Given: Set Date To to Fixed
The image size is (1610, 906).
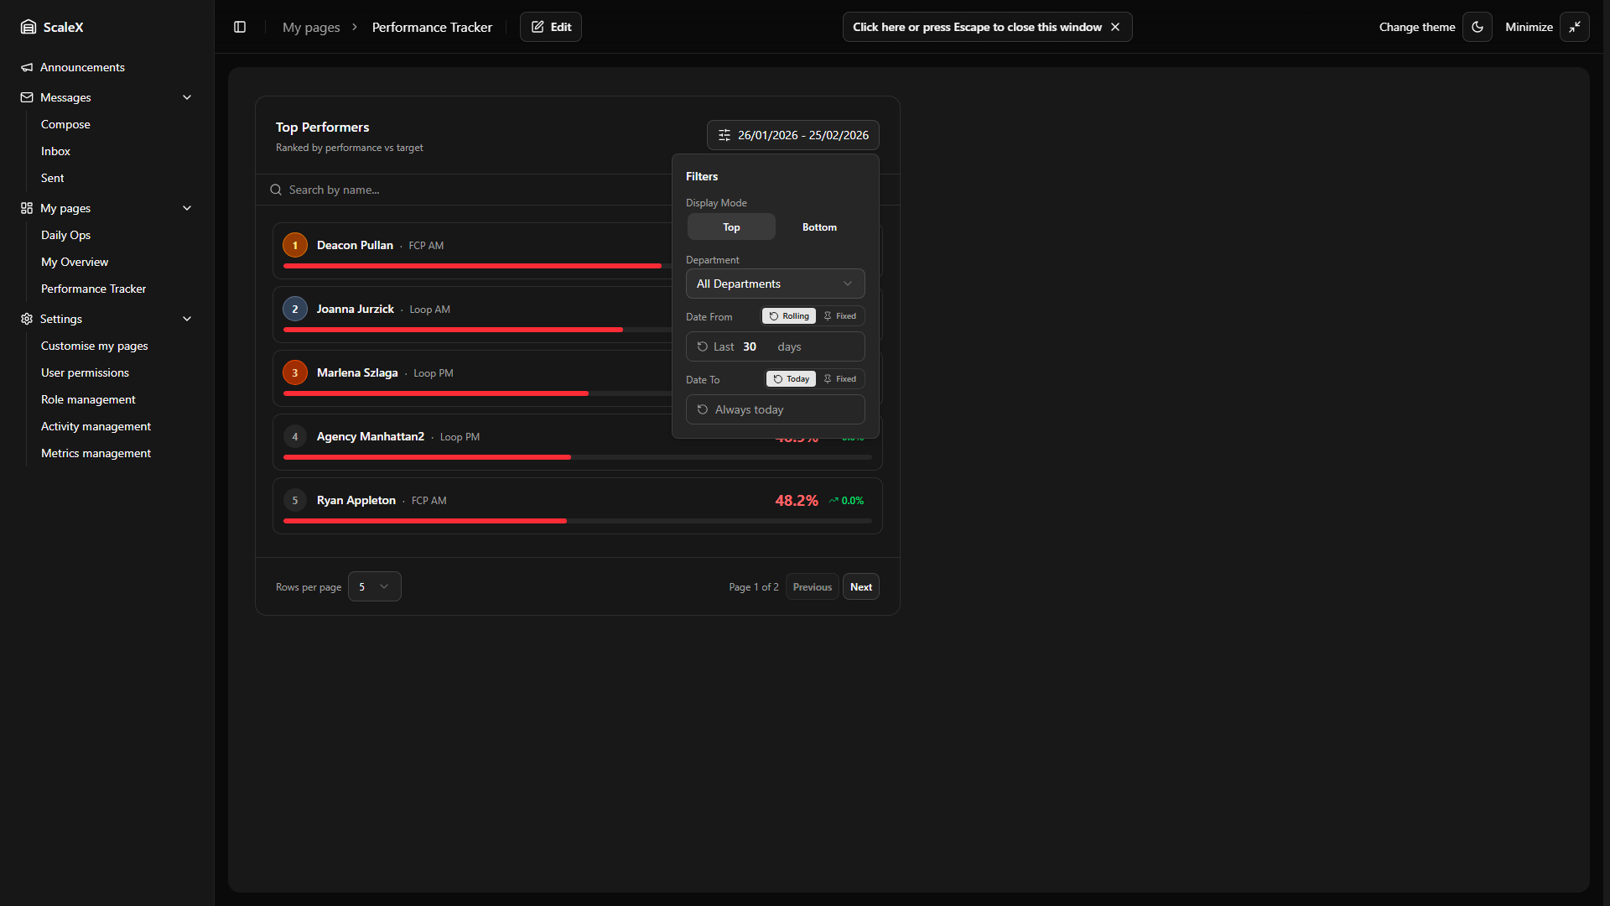Looking at the screenshot, I should point(840,379).
